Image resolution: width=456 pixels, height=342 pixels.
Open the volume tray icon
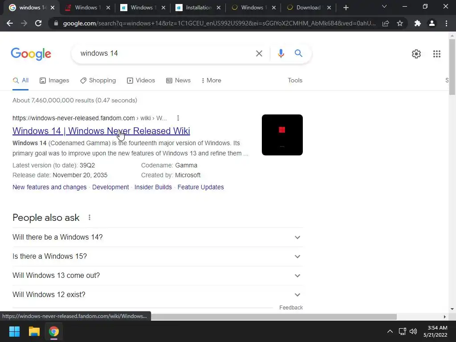point(413,331)
